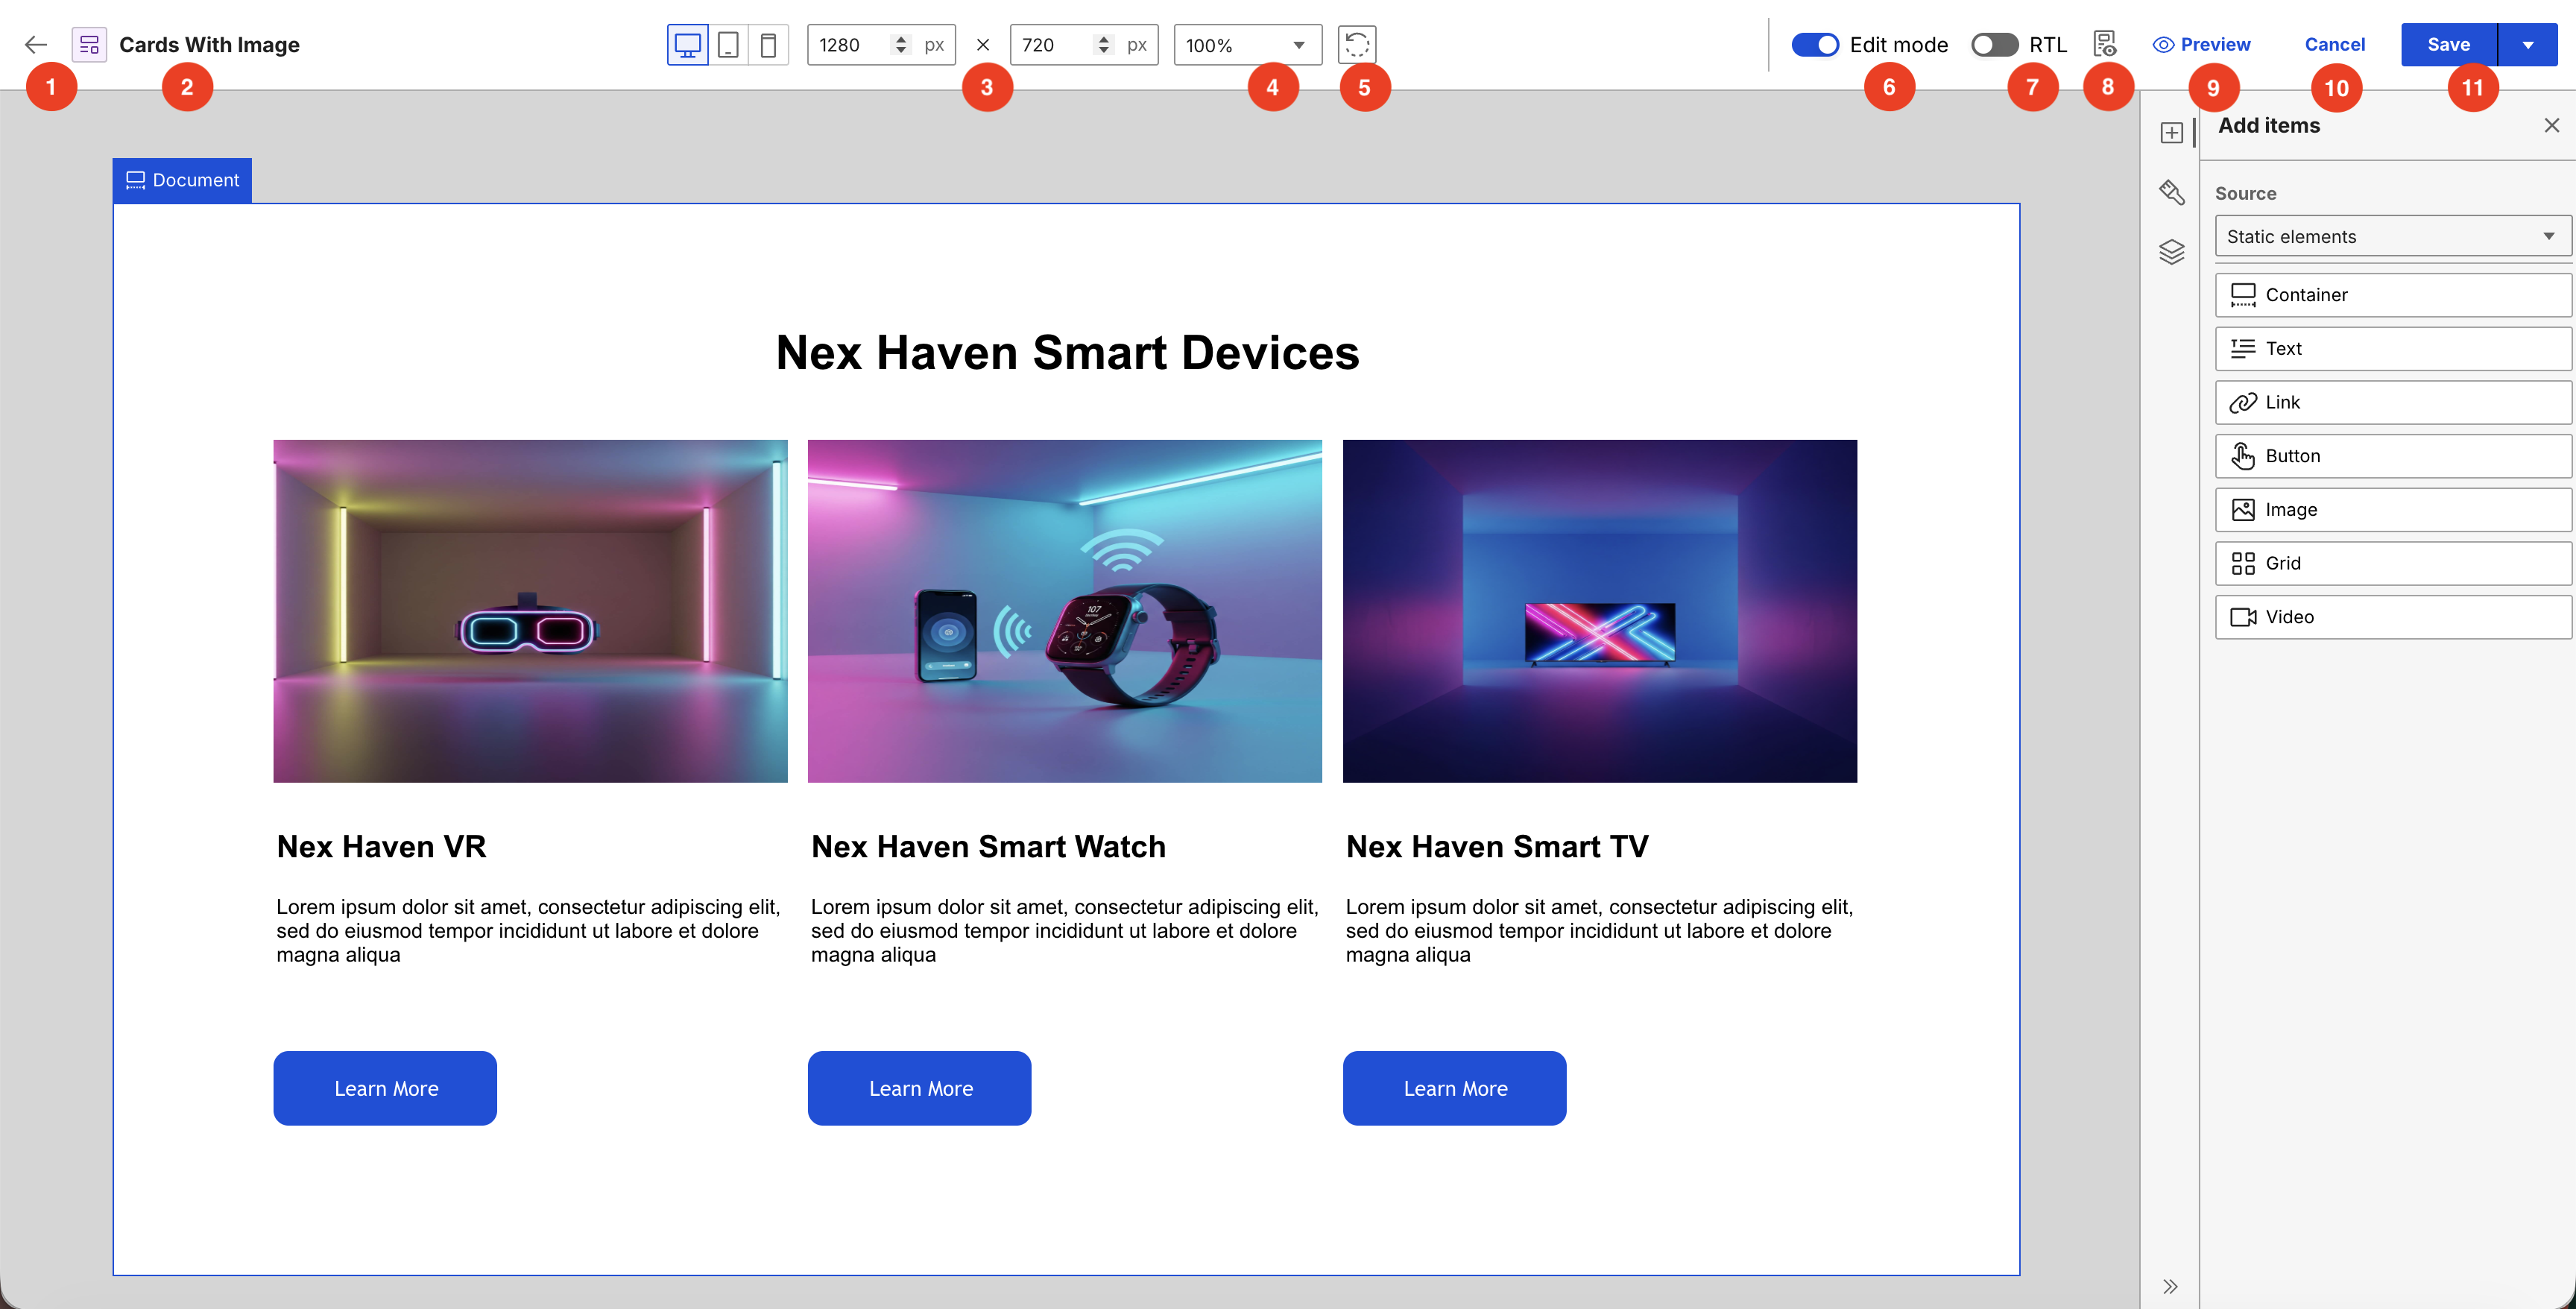Click the Nex Haven Smart Devices heading
This screenshot has height=1309, width=2576.
(1067, 353)
